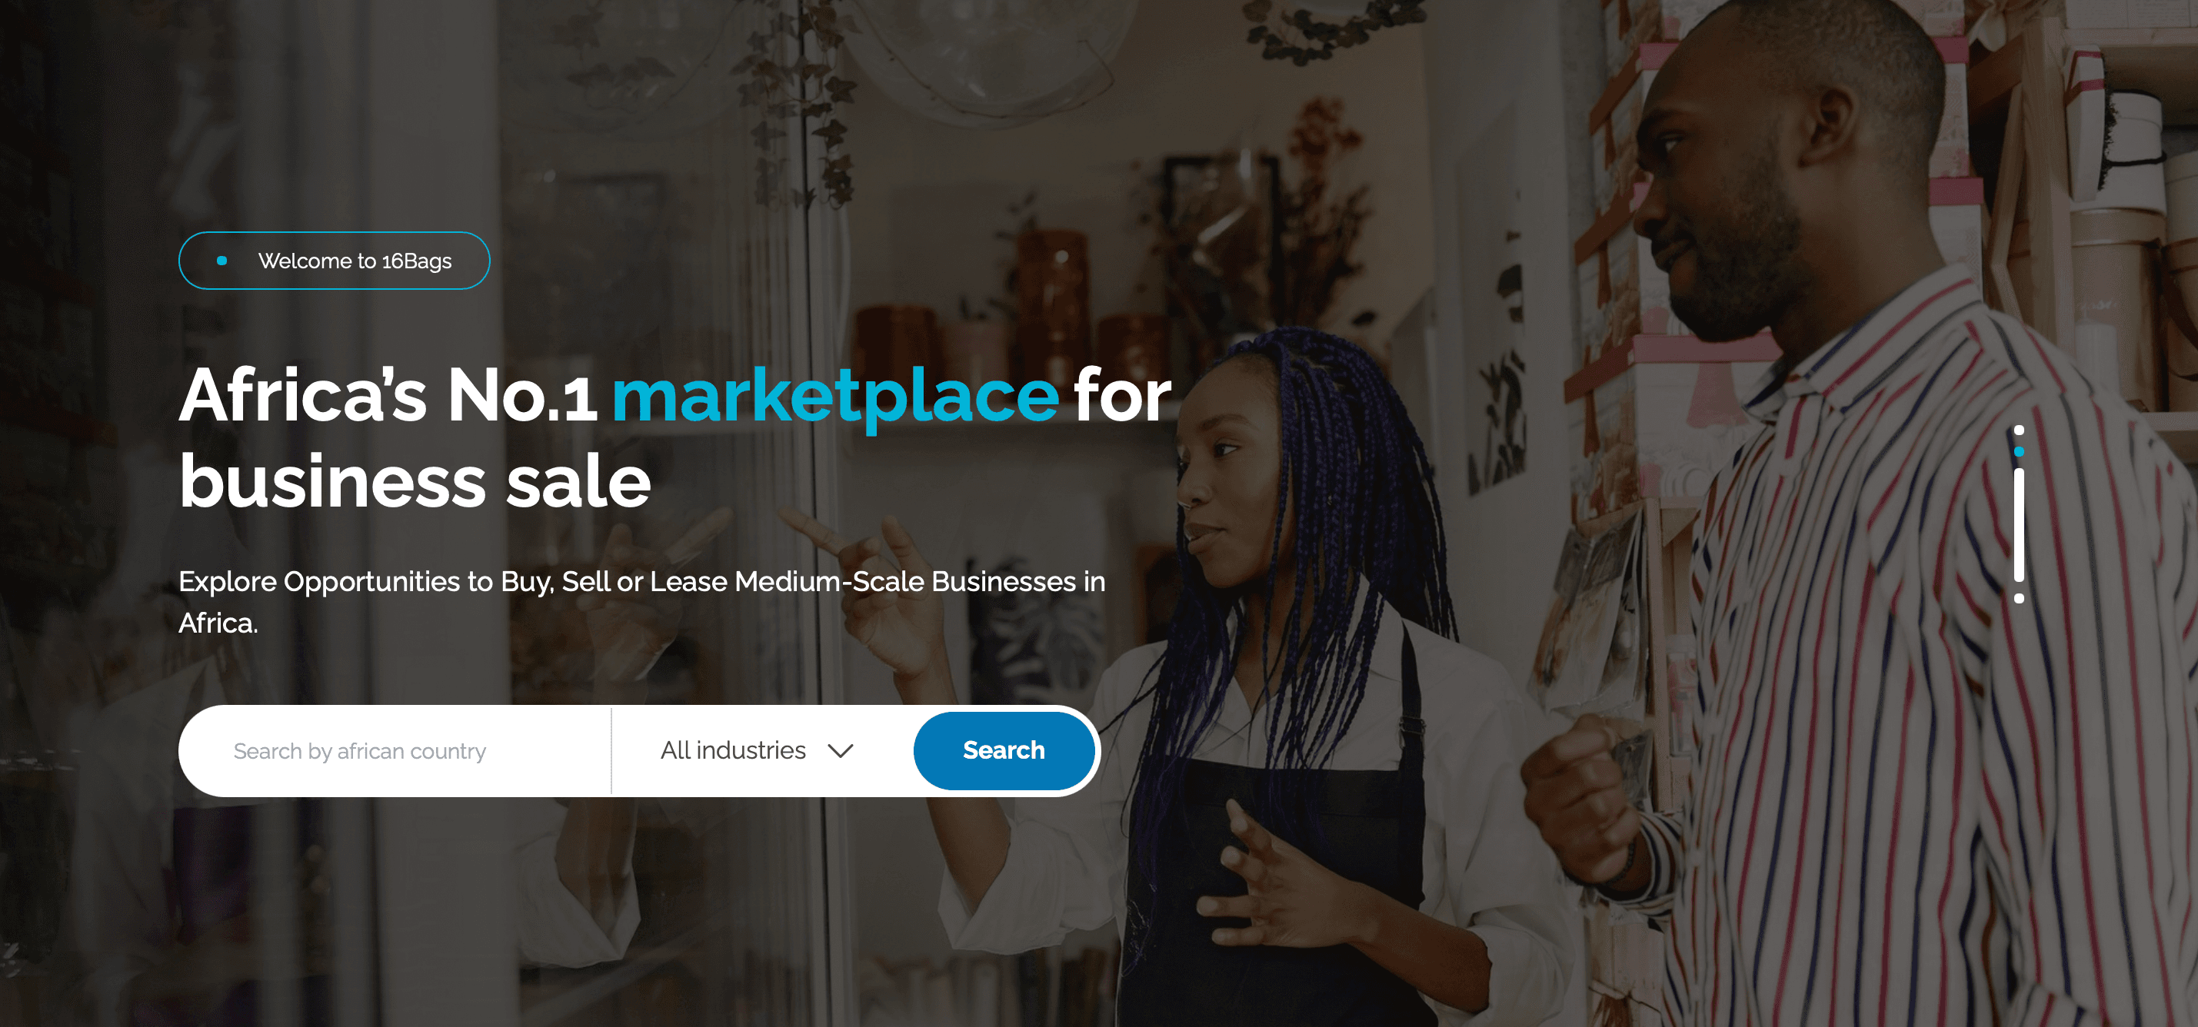
Task: Open the All industries dropdown
Action: coord(757,750)
